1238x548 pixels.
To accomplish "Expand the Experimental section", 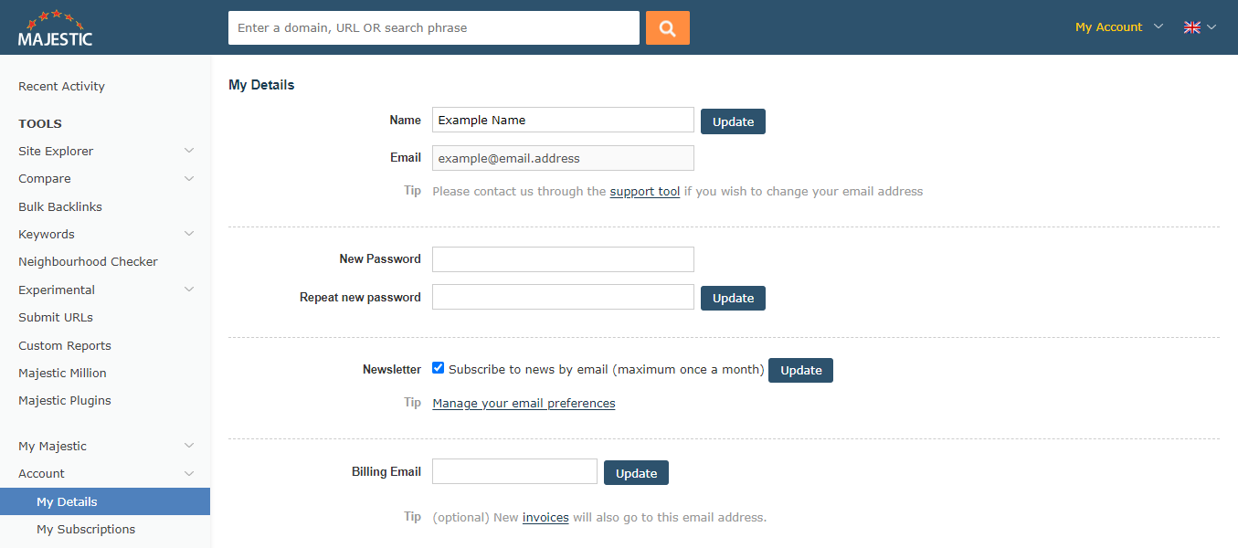I will click(x=56, y=290).
